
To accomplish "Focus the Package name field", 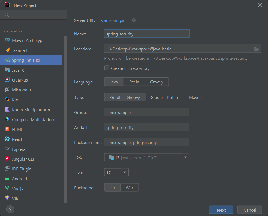I will coord(147,142).
